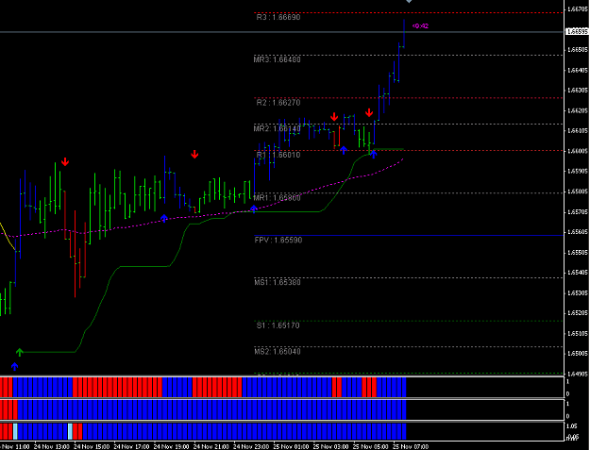Viewport: 590px width, 450px height.
Task: Click the 1.05 scale value of bottom indicator
Action: coord(572,426)
